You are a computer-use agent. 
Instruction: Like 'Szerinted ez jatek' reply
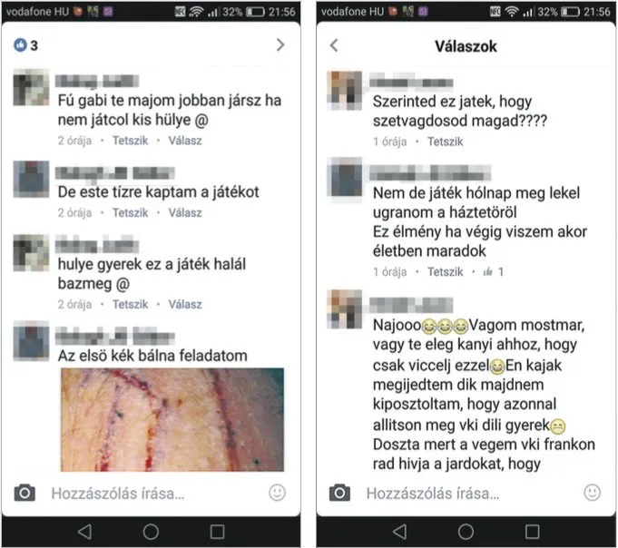tap(445, 142)
